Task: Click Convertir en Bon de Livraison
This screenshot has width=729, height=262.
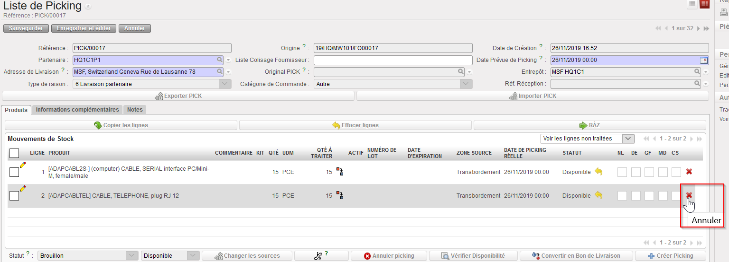Action: coord(576,256)
